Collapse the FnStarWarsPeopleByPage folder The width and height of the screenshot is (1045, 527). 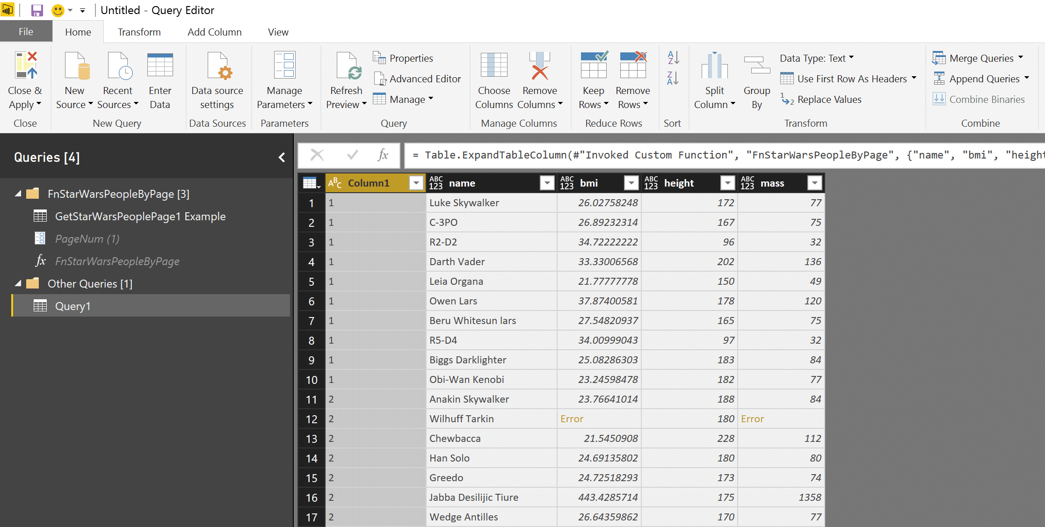(x=18, y=194)
